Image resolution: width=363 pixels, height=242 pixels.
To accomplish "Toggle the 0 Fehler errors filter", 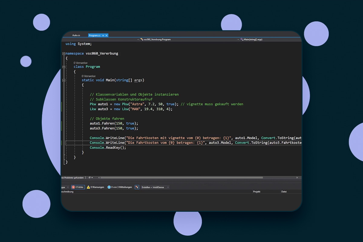I will (x=78, y=187).
